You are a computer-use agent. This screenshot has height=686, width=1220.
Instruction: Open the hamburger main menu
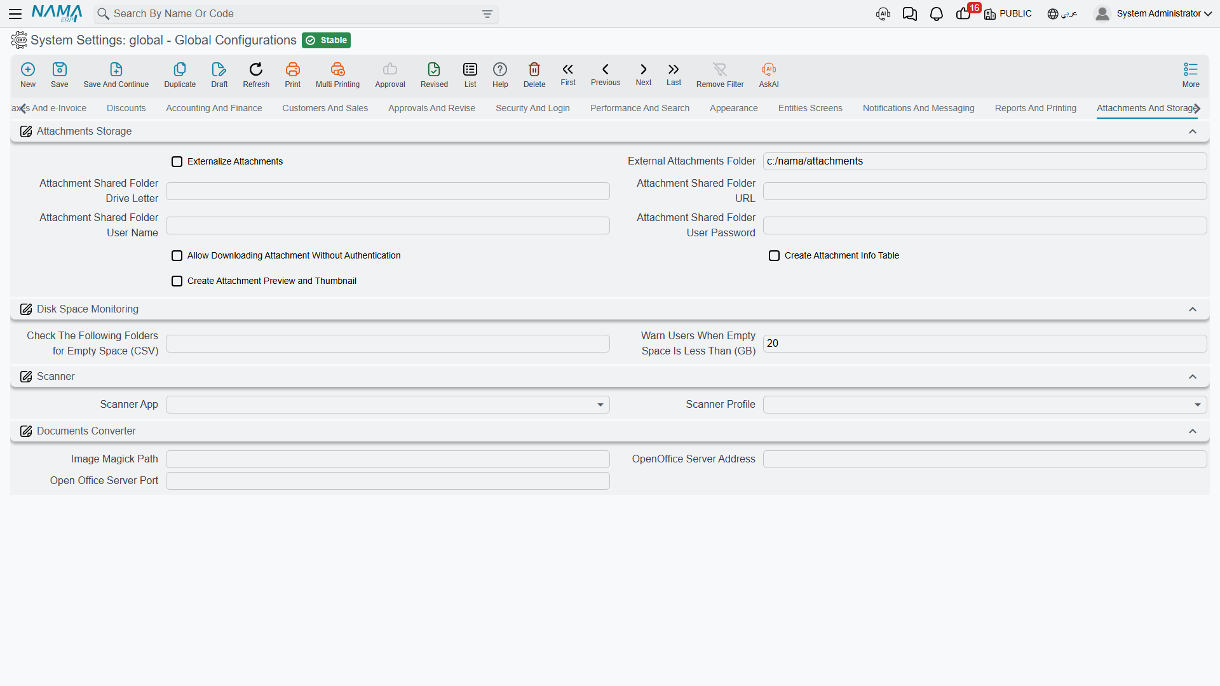point(15,14)
